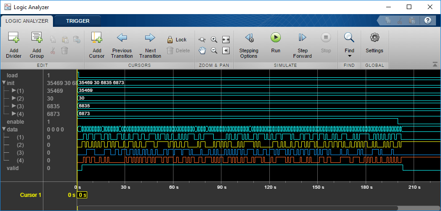
Task: Click the zoom in magnifier
Action: [x=214, y=40]
